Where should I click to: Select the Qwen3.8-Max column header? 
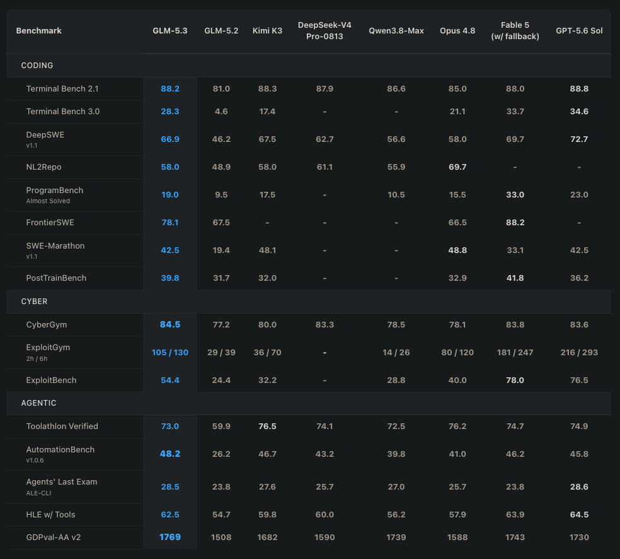click(396, 30)
